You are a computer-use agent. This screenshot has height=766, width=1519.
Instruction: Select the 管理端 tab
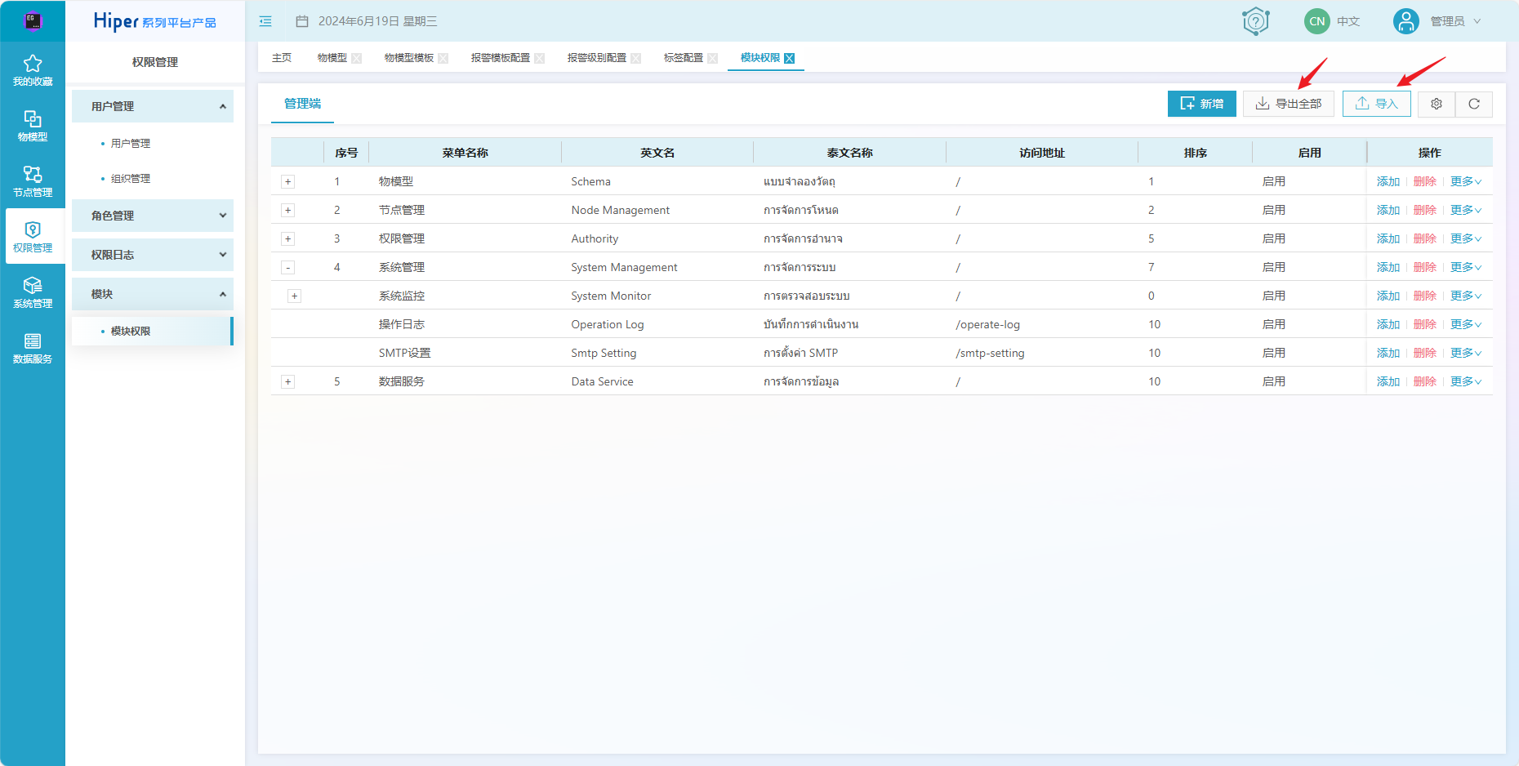[x=302, y=104]
